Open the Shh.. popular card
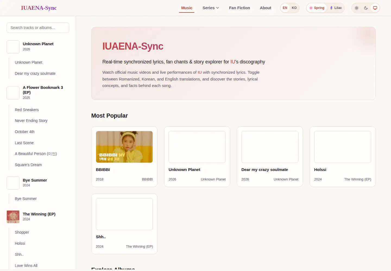391x271 pixels. coord(124,224)
